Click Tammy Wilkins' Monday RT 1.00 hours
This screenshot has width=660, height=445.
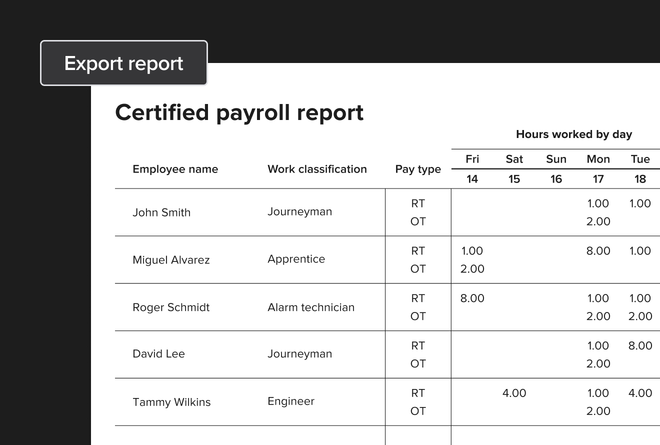click(598, 393)
